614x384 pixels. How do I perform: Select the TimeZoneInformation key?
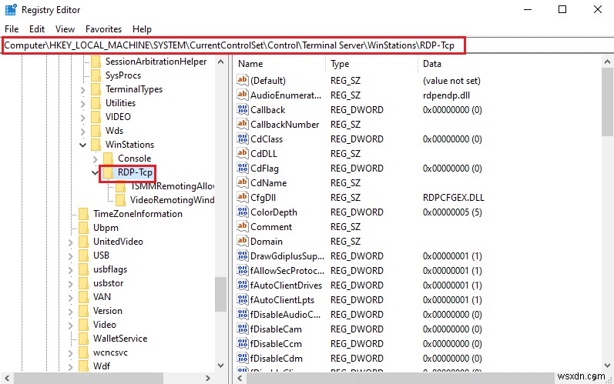137,214
